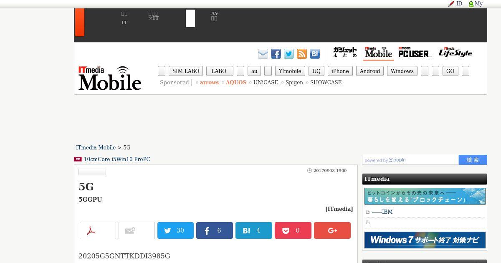Visit the arrows sponsored link

click(x=209, y=83)
